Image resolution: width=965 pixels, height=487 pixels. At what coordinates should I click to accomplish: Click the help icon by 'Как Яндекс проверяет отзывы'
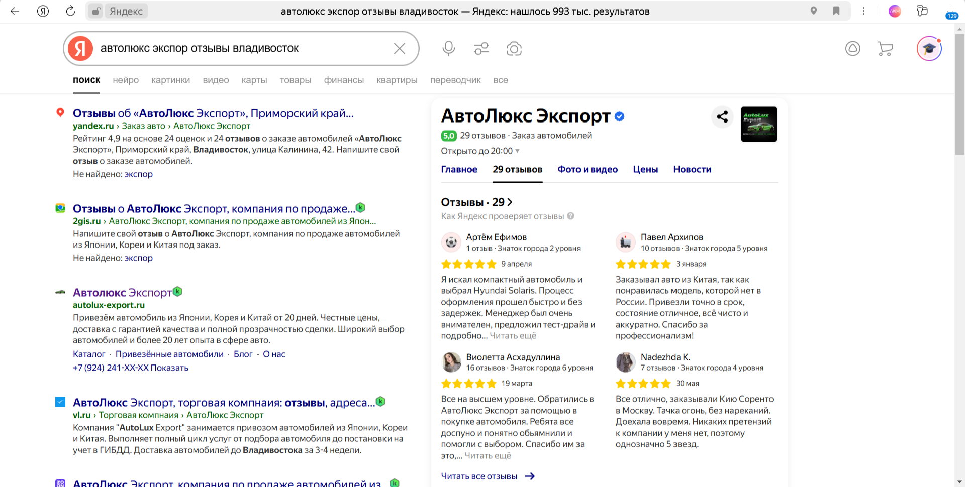click(571, 216)
